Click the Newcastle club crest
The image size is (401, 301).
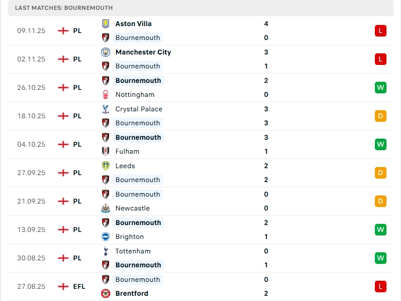106,208
